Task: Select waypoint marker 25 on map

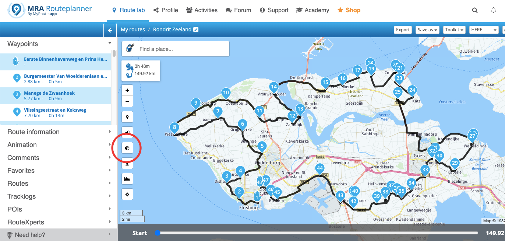Action: point(398,93)
